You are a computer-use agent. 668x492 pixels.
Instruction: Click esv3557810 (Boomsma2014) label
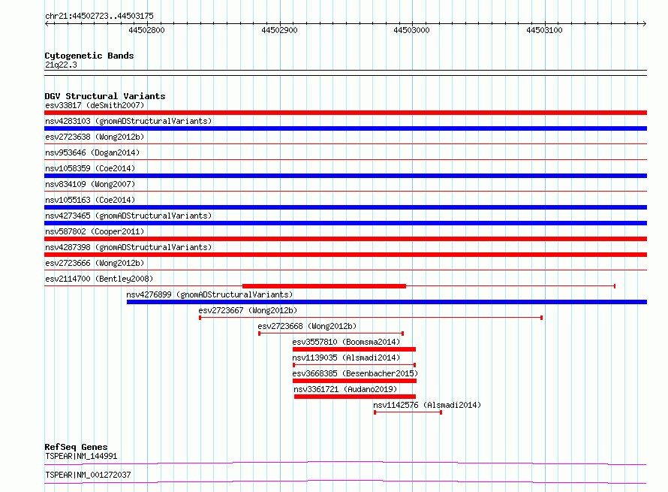(x=346, y=342)
